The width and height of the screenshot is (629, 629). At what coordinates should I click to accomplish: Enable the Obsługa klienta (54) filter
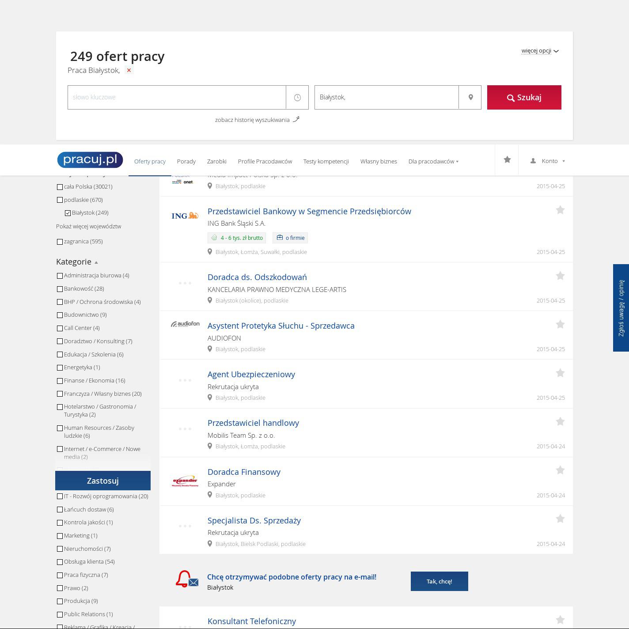60,562
